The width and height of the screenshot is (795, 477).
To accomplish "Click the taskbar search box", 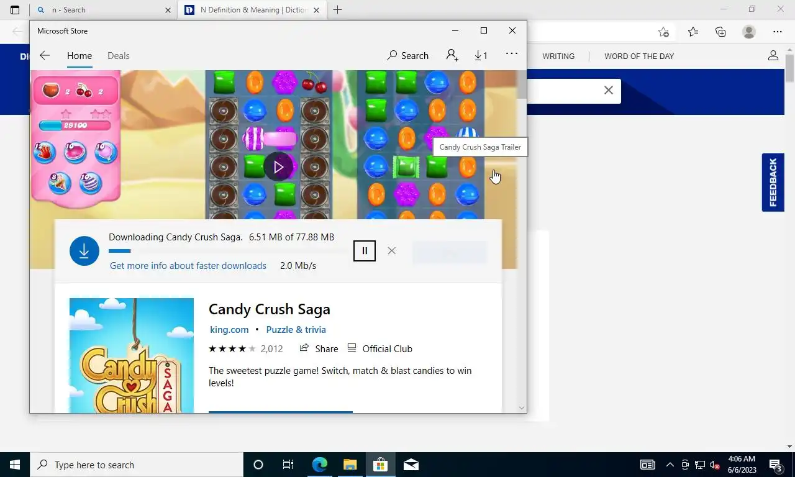I will (x=137, y=465).
